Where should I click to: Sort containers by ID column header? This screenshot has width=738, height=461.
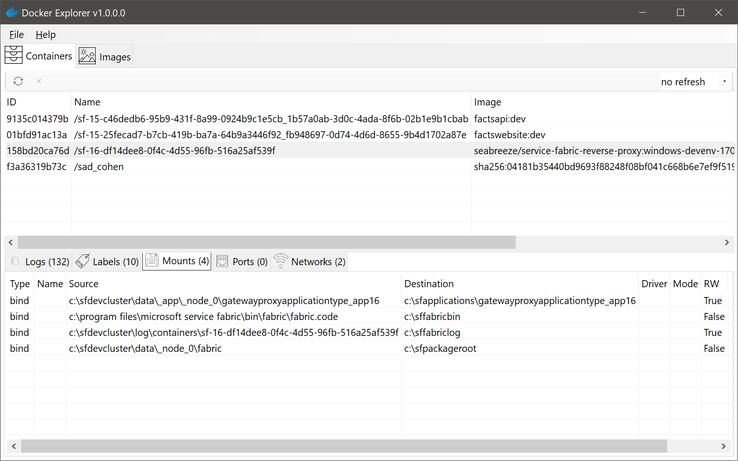point(38,102)
